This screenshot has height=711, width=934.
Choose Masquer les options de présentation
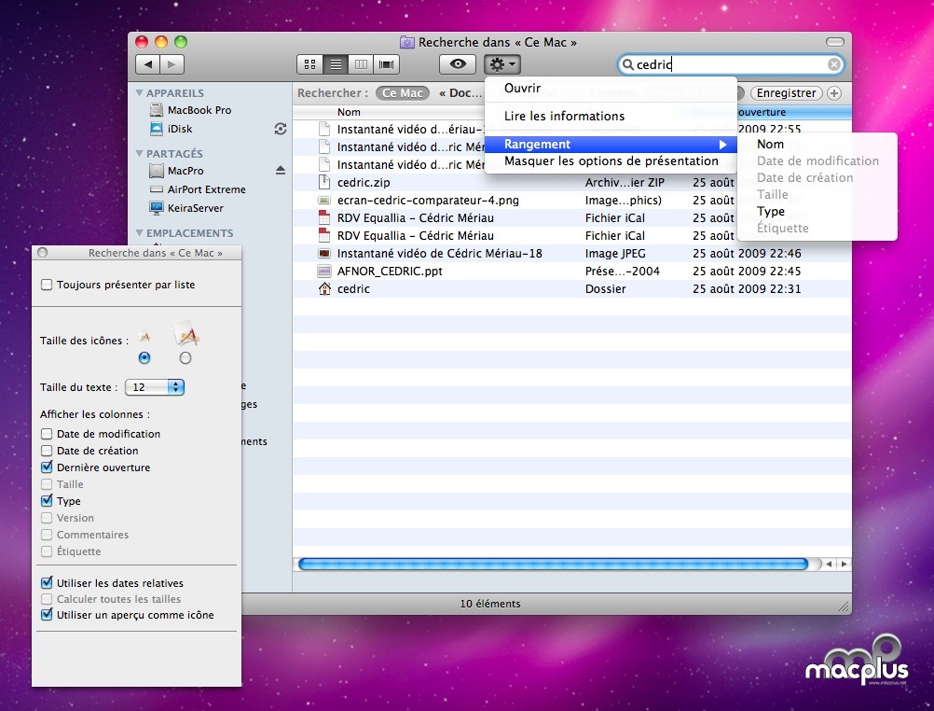click(x=611, y=161)
